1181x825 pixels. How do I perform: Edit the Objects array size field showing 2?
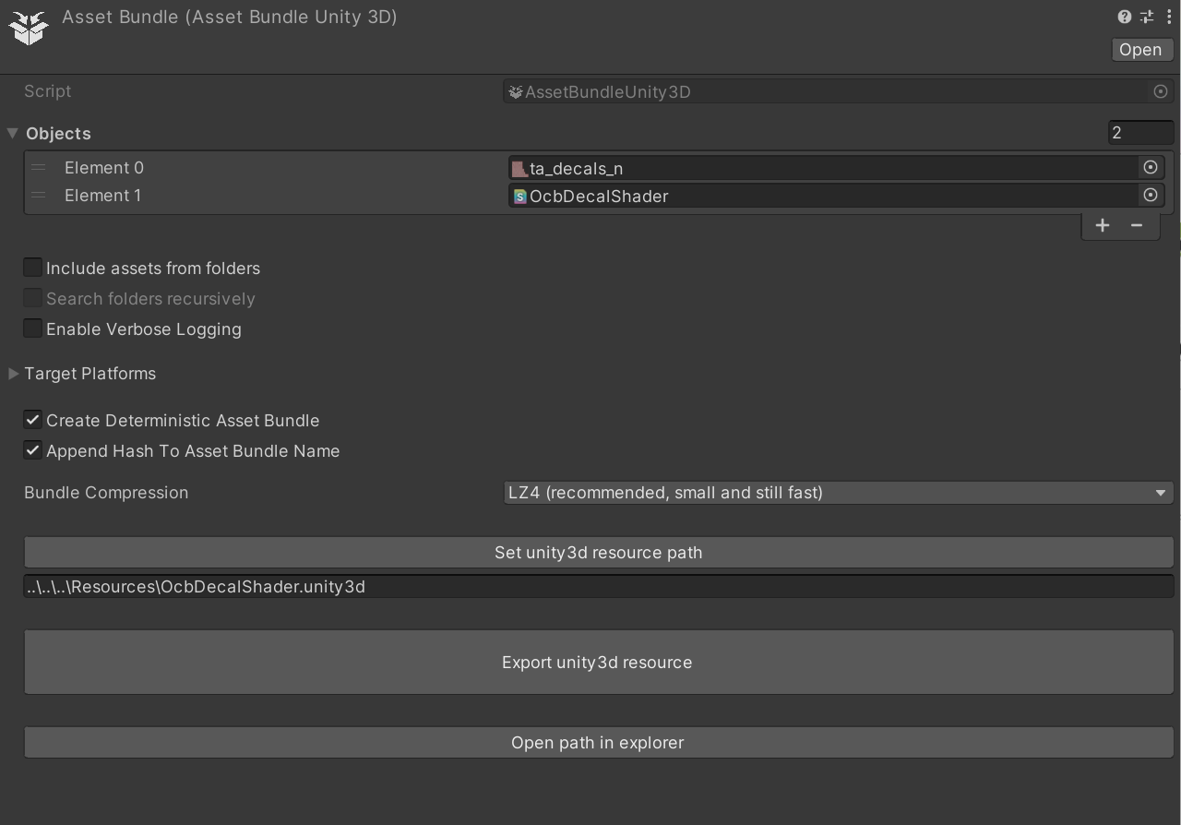pyautogui.click(x=1141, y=133)
